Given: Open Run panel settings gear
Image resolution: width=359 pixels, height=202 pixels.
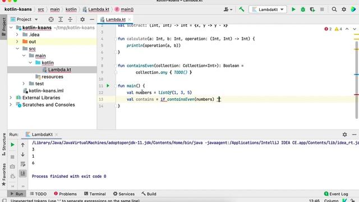Looking at the screenshot, I should point(344,135).
